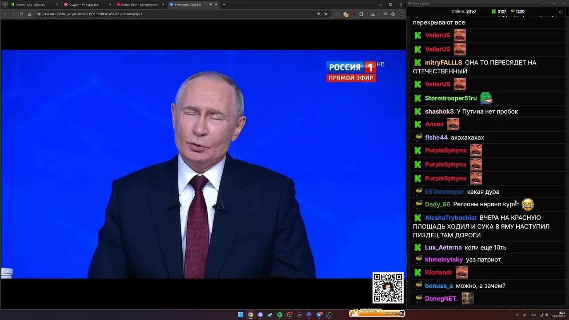Image resolution: width=569 pixels, height=320 pixels.
Task: Bookmark this page with the star icon
Action: [326, 14]
